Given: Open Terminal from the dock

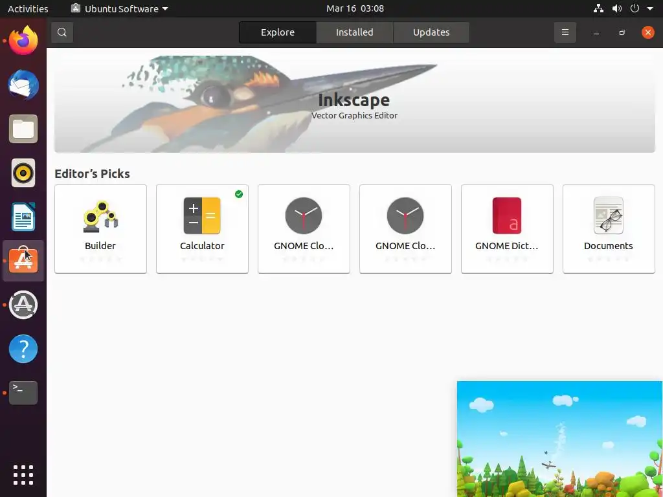Looking at the screenshot, I should 23,393.
